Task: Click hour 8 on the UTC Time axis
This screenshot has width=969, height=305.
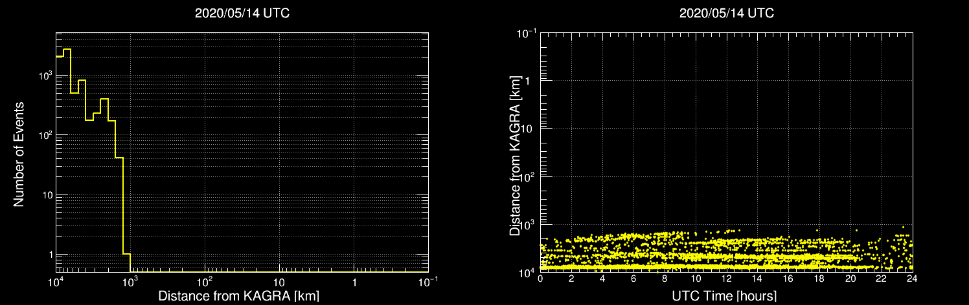Action: pos(665,280)
